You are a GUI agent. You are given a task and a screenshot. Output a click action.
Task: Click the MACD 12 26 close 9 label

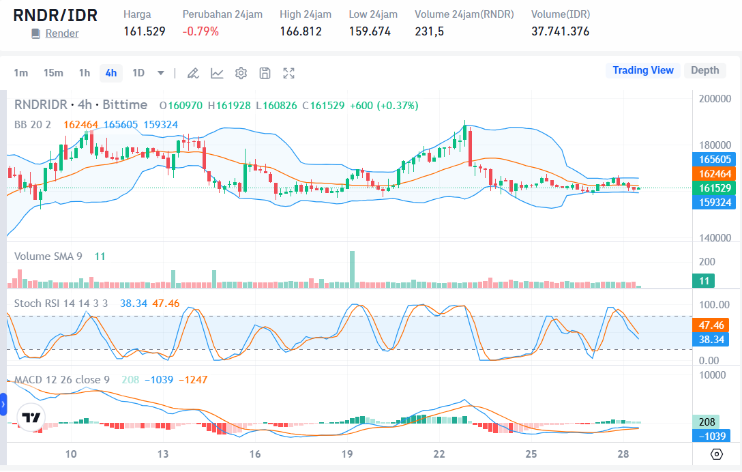click(x=62, y=379)
